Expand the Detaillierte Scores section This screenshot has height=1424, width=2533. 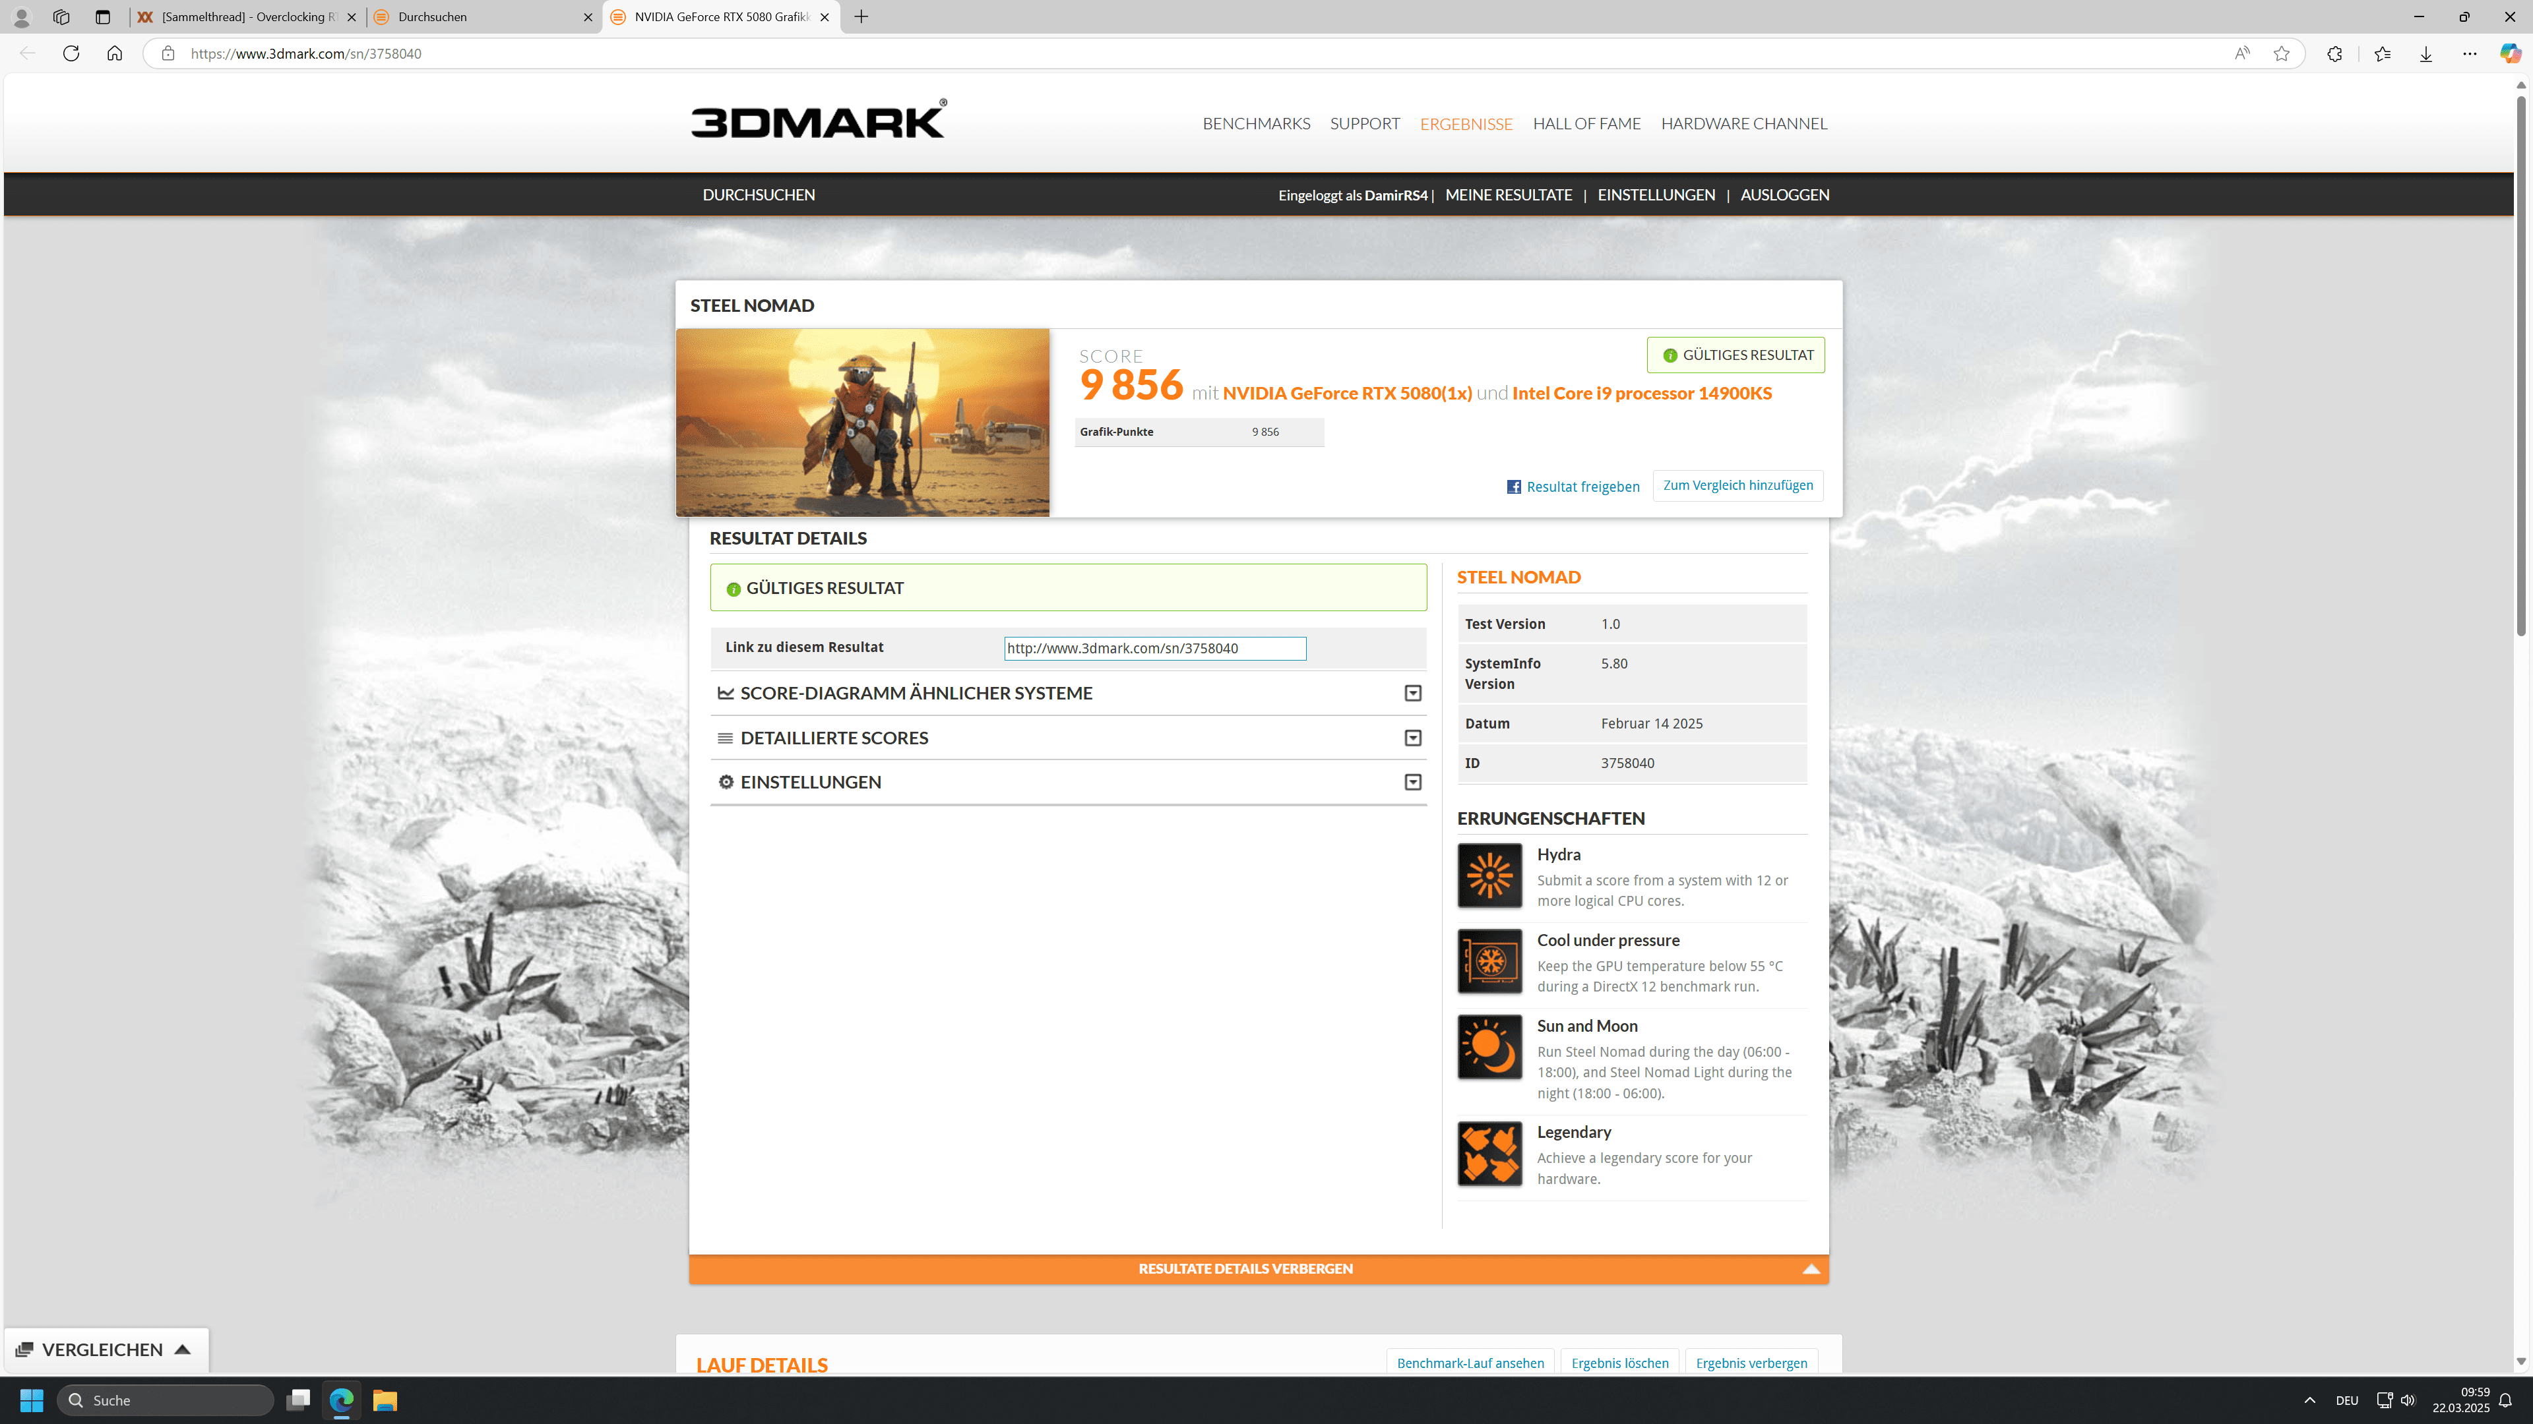[1068, 738]
